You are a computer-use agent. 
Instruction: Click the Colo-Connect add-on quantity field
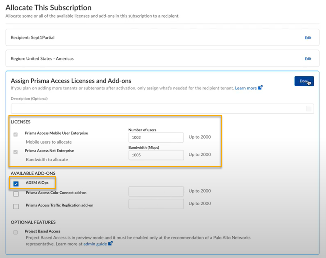click(x=156, y=192)
